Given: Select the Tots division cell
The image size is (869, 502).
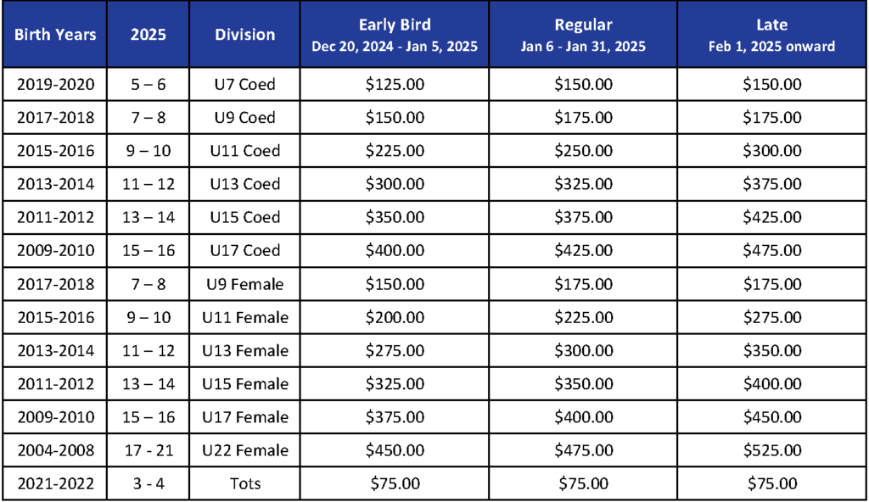Looking at the screenshot, I should (x=244, y=484).
